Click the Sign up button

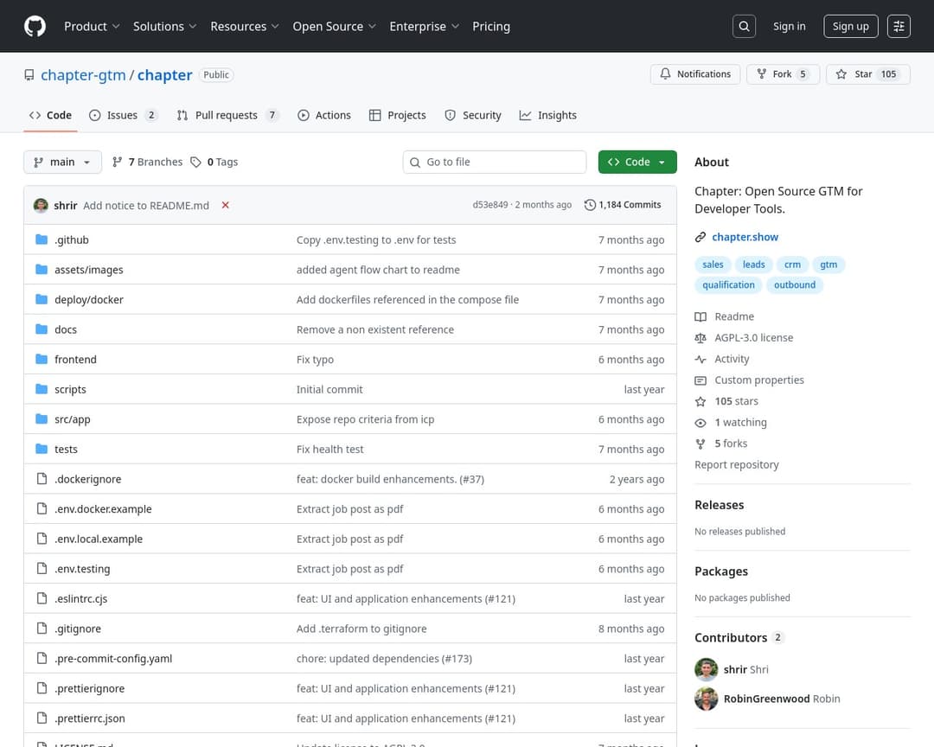click(850, 26)
